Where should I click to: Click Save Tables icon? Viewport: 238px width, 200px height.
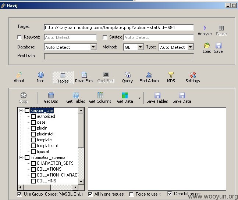tap(157, 95)
